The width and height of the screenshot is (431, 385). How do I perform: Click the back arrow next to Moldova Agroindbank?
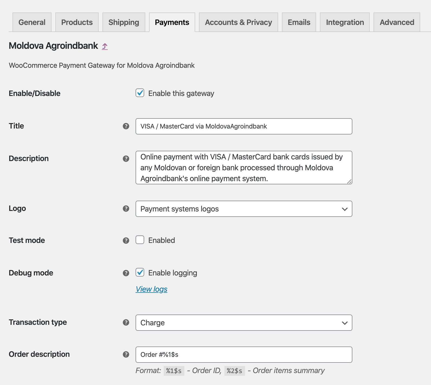coord(105,46)
